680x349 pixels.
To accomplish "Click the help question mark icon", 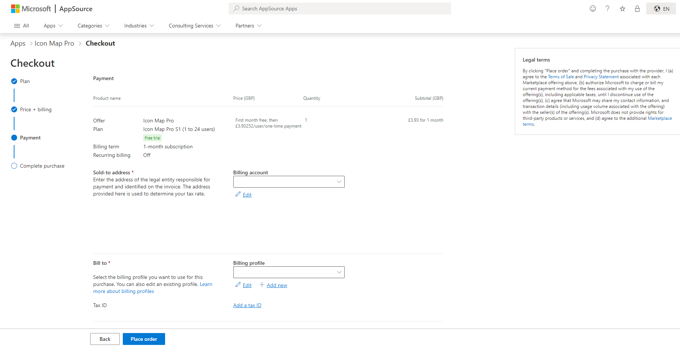I will 607,9.
